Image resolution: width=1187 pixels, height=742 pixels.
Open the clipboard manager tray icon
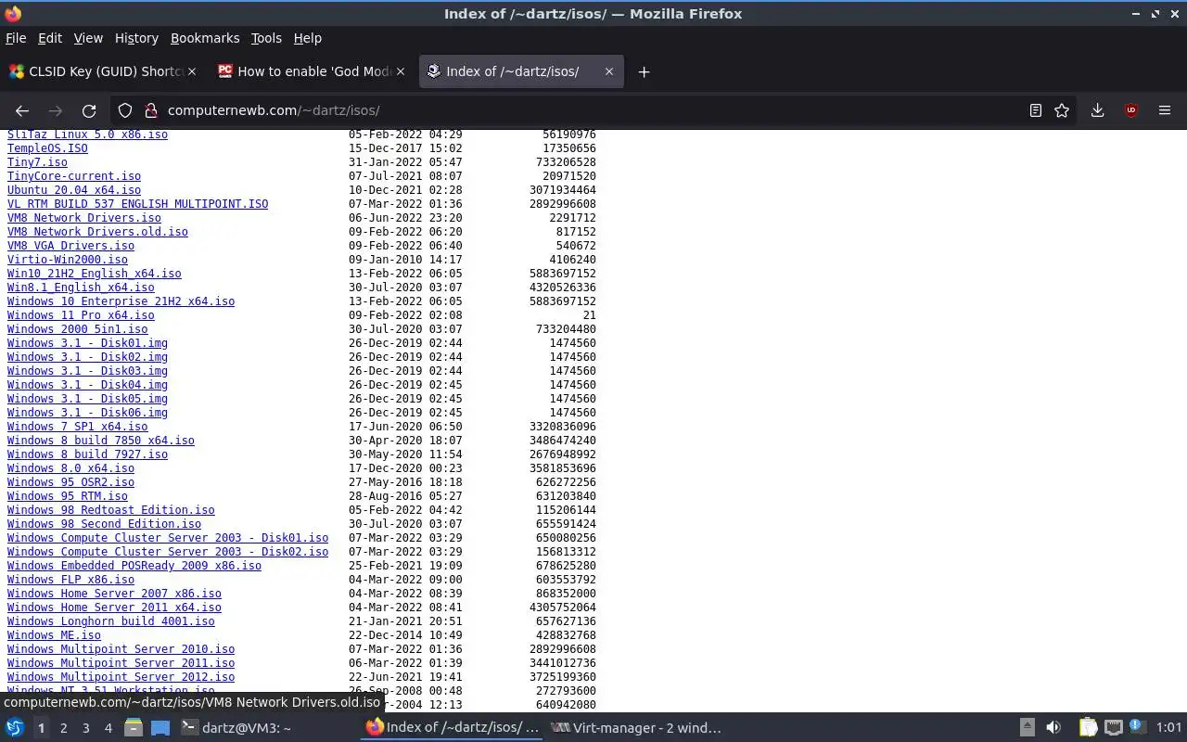(1088, 727)
